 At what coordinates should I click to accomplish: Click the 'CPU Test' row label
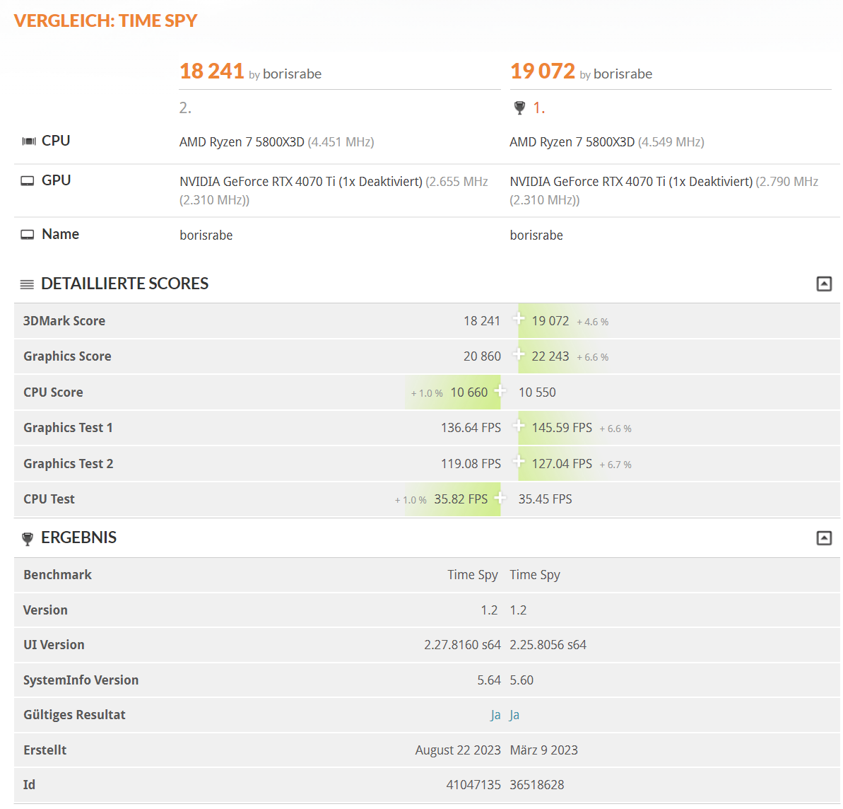[x=49, y=499]
